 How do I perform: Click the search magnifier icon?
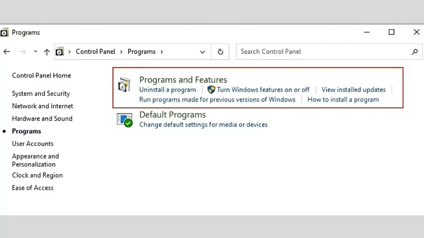pos(414,52)
